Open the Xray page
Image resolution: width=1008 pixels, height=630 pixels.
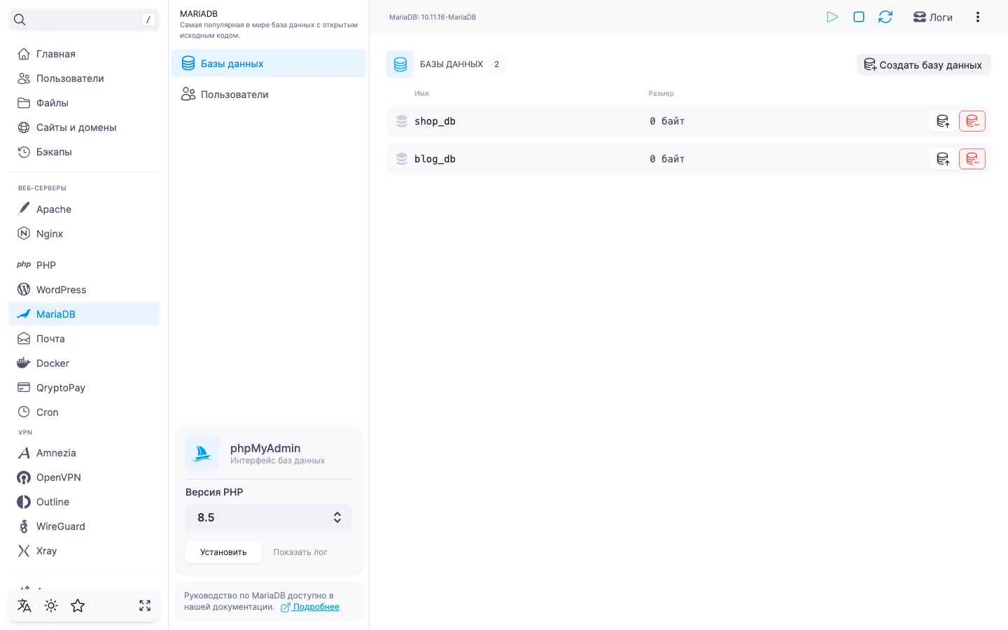84,551
